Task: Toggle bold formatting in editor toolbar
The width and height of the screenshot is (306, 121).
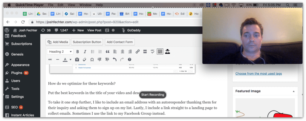Action: click(x=77, y=52)
